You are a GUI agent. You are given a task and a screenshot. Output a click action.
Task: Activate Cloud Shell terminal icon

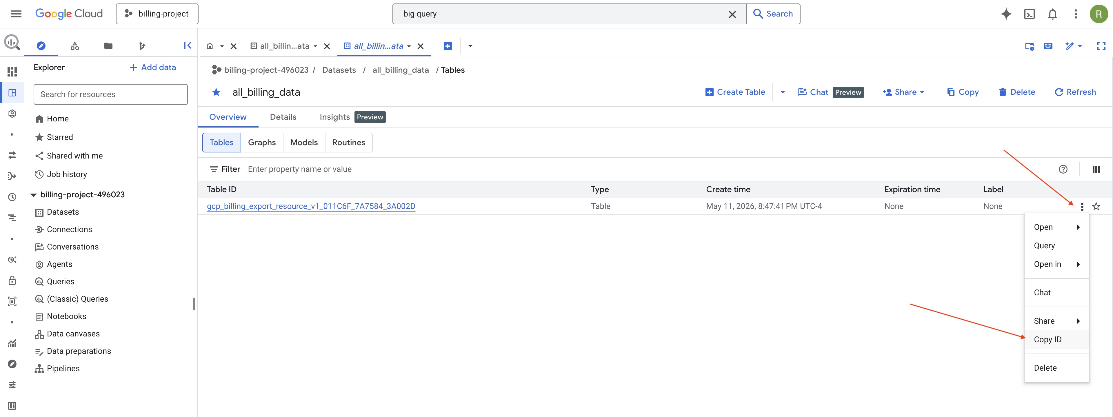1030,14
